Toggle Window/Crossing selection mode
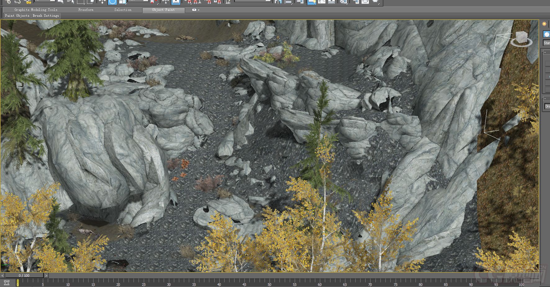This screenshot has width=550, height=287. 90,2
